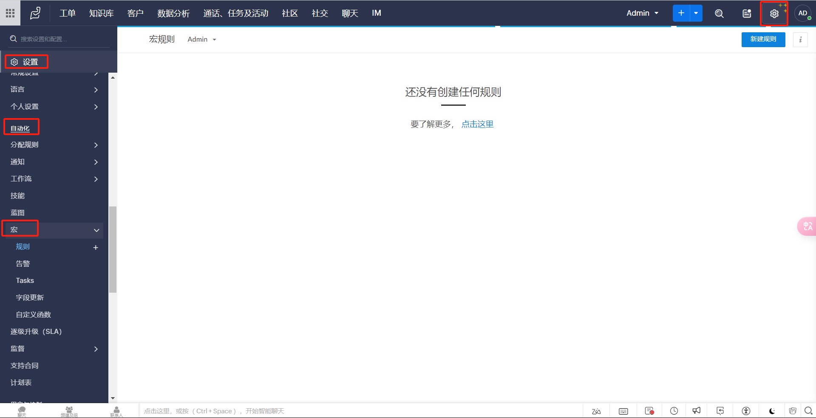Toggle night mode with moon icon

tap(772, 411)
